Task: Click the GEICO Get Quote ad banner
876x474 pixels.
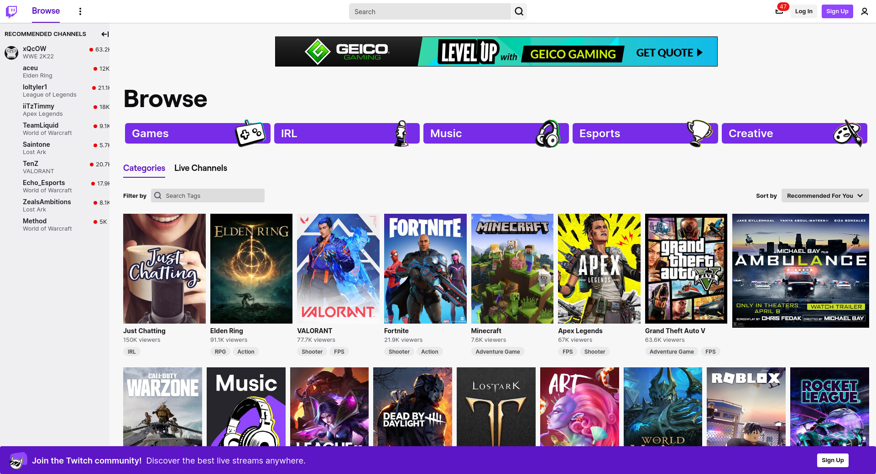Action: coord(496,52)
